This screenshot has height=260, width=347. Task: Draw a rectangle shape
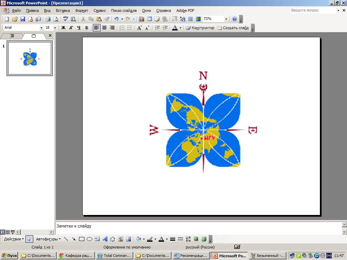(82, 239)
